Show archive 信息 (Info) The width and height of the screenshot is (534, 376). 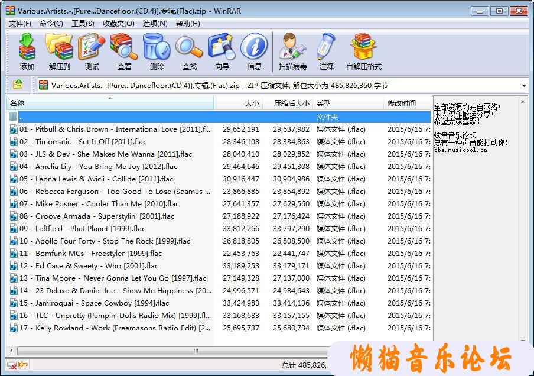click(255, 51)
